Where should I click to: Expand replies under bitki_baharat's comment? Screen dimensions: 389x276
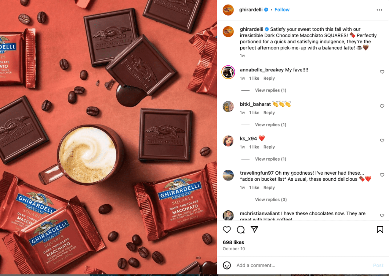tap(270, 125)
